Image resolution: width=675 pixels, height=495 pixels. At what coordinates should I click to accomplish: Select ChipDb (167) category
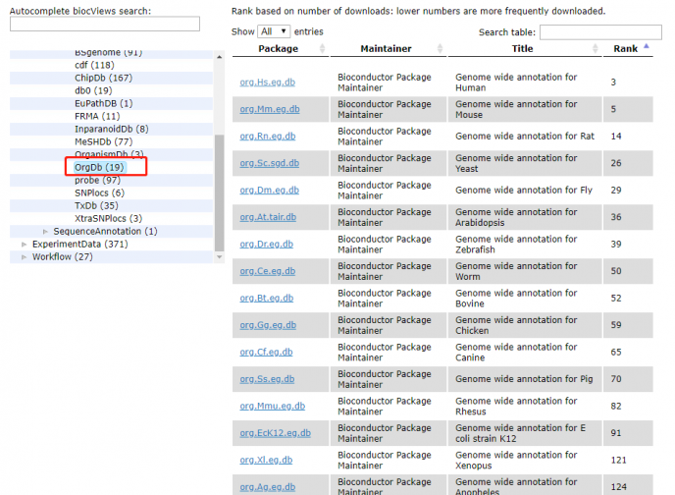click(x=103, y=78)
